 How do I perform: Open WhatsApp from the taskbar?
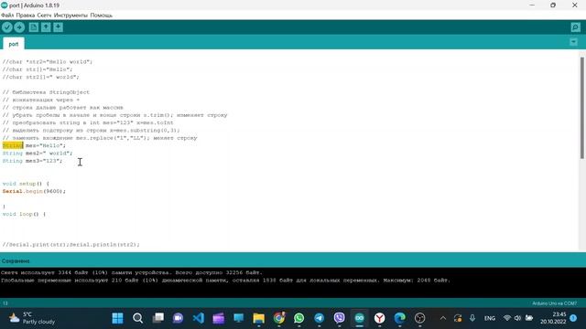pyautogui.click(x=299, y=318)
